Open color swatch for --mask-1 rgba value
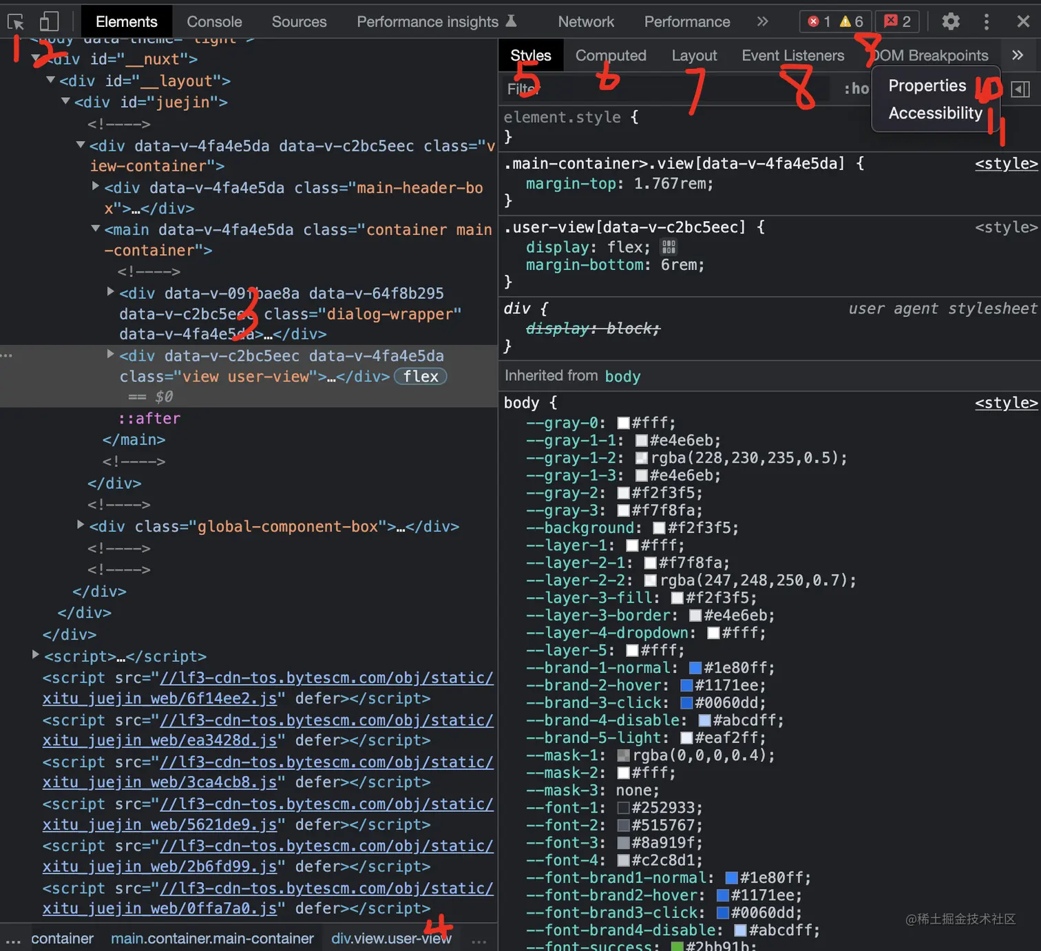Viewport: 1041px width, 951px height. 624,755
